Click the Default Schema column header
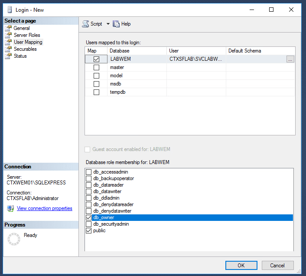Image resolution: width=306 pixels, height=276 pixels. pos(260,51)
